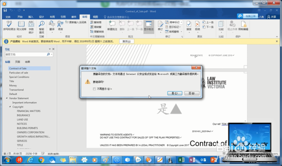Customize Quick Access Toolbar dropdown

click(24, 10)
